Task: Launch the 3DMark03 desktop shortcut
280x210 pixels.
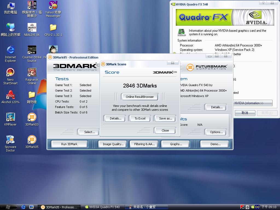Action: [x=32, y=119]
